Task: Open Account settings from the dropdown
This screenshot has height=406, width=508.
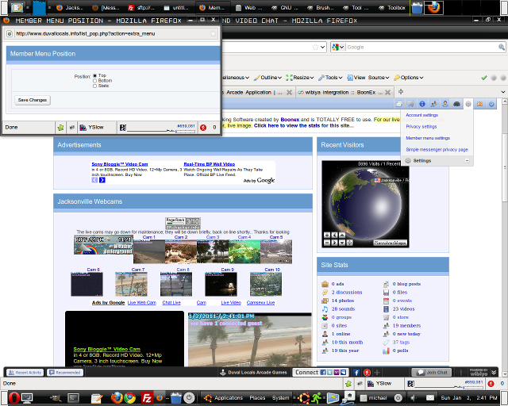Action: click(421, 115)
